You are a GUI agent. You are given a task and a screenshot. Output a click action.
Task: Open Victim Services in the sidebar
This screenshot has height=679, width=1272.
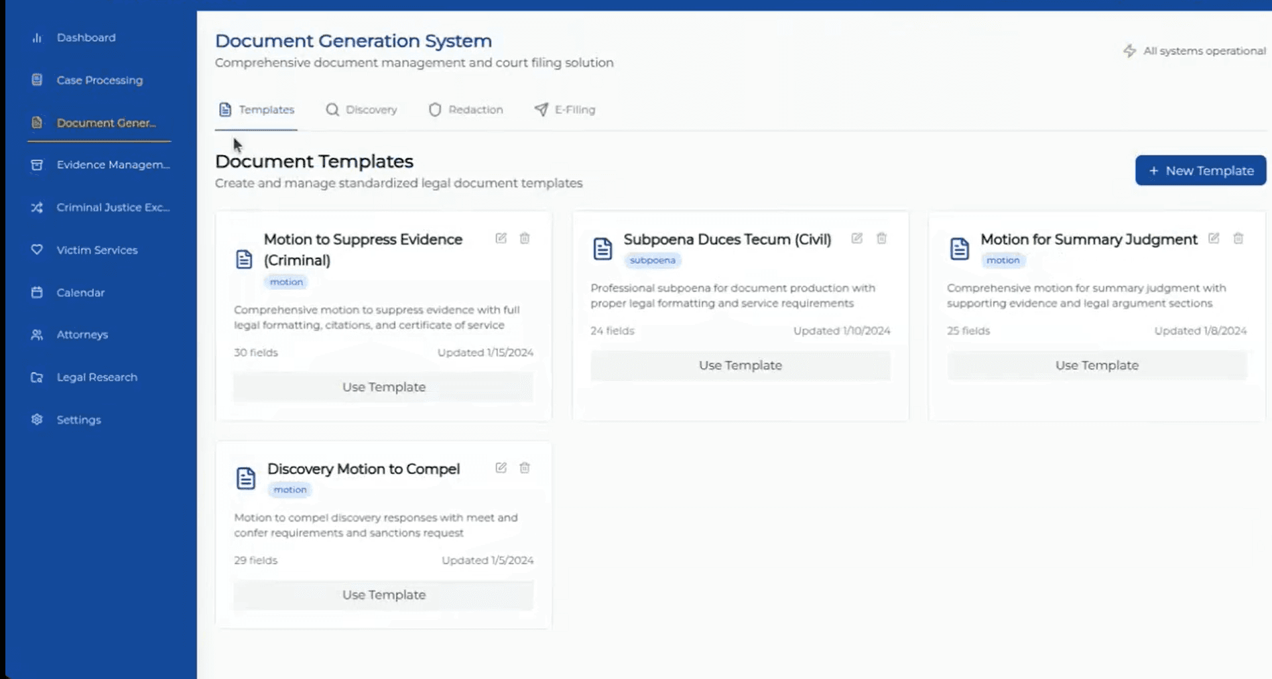click(97, 250)
